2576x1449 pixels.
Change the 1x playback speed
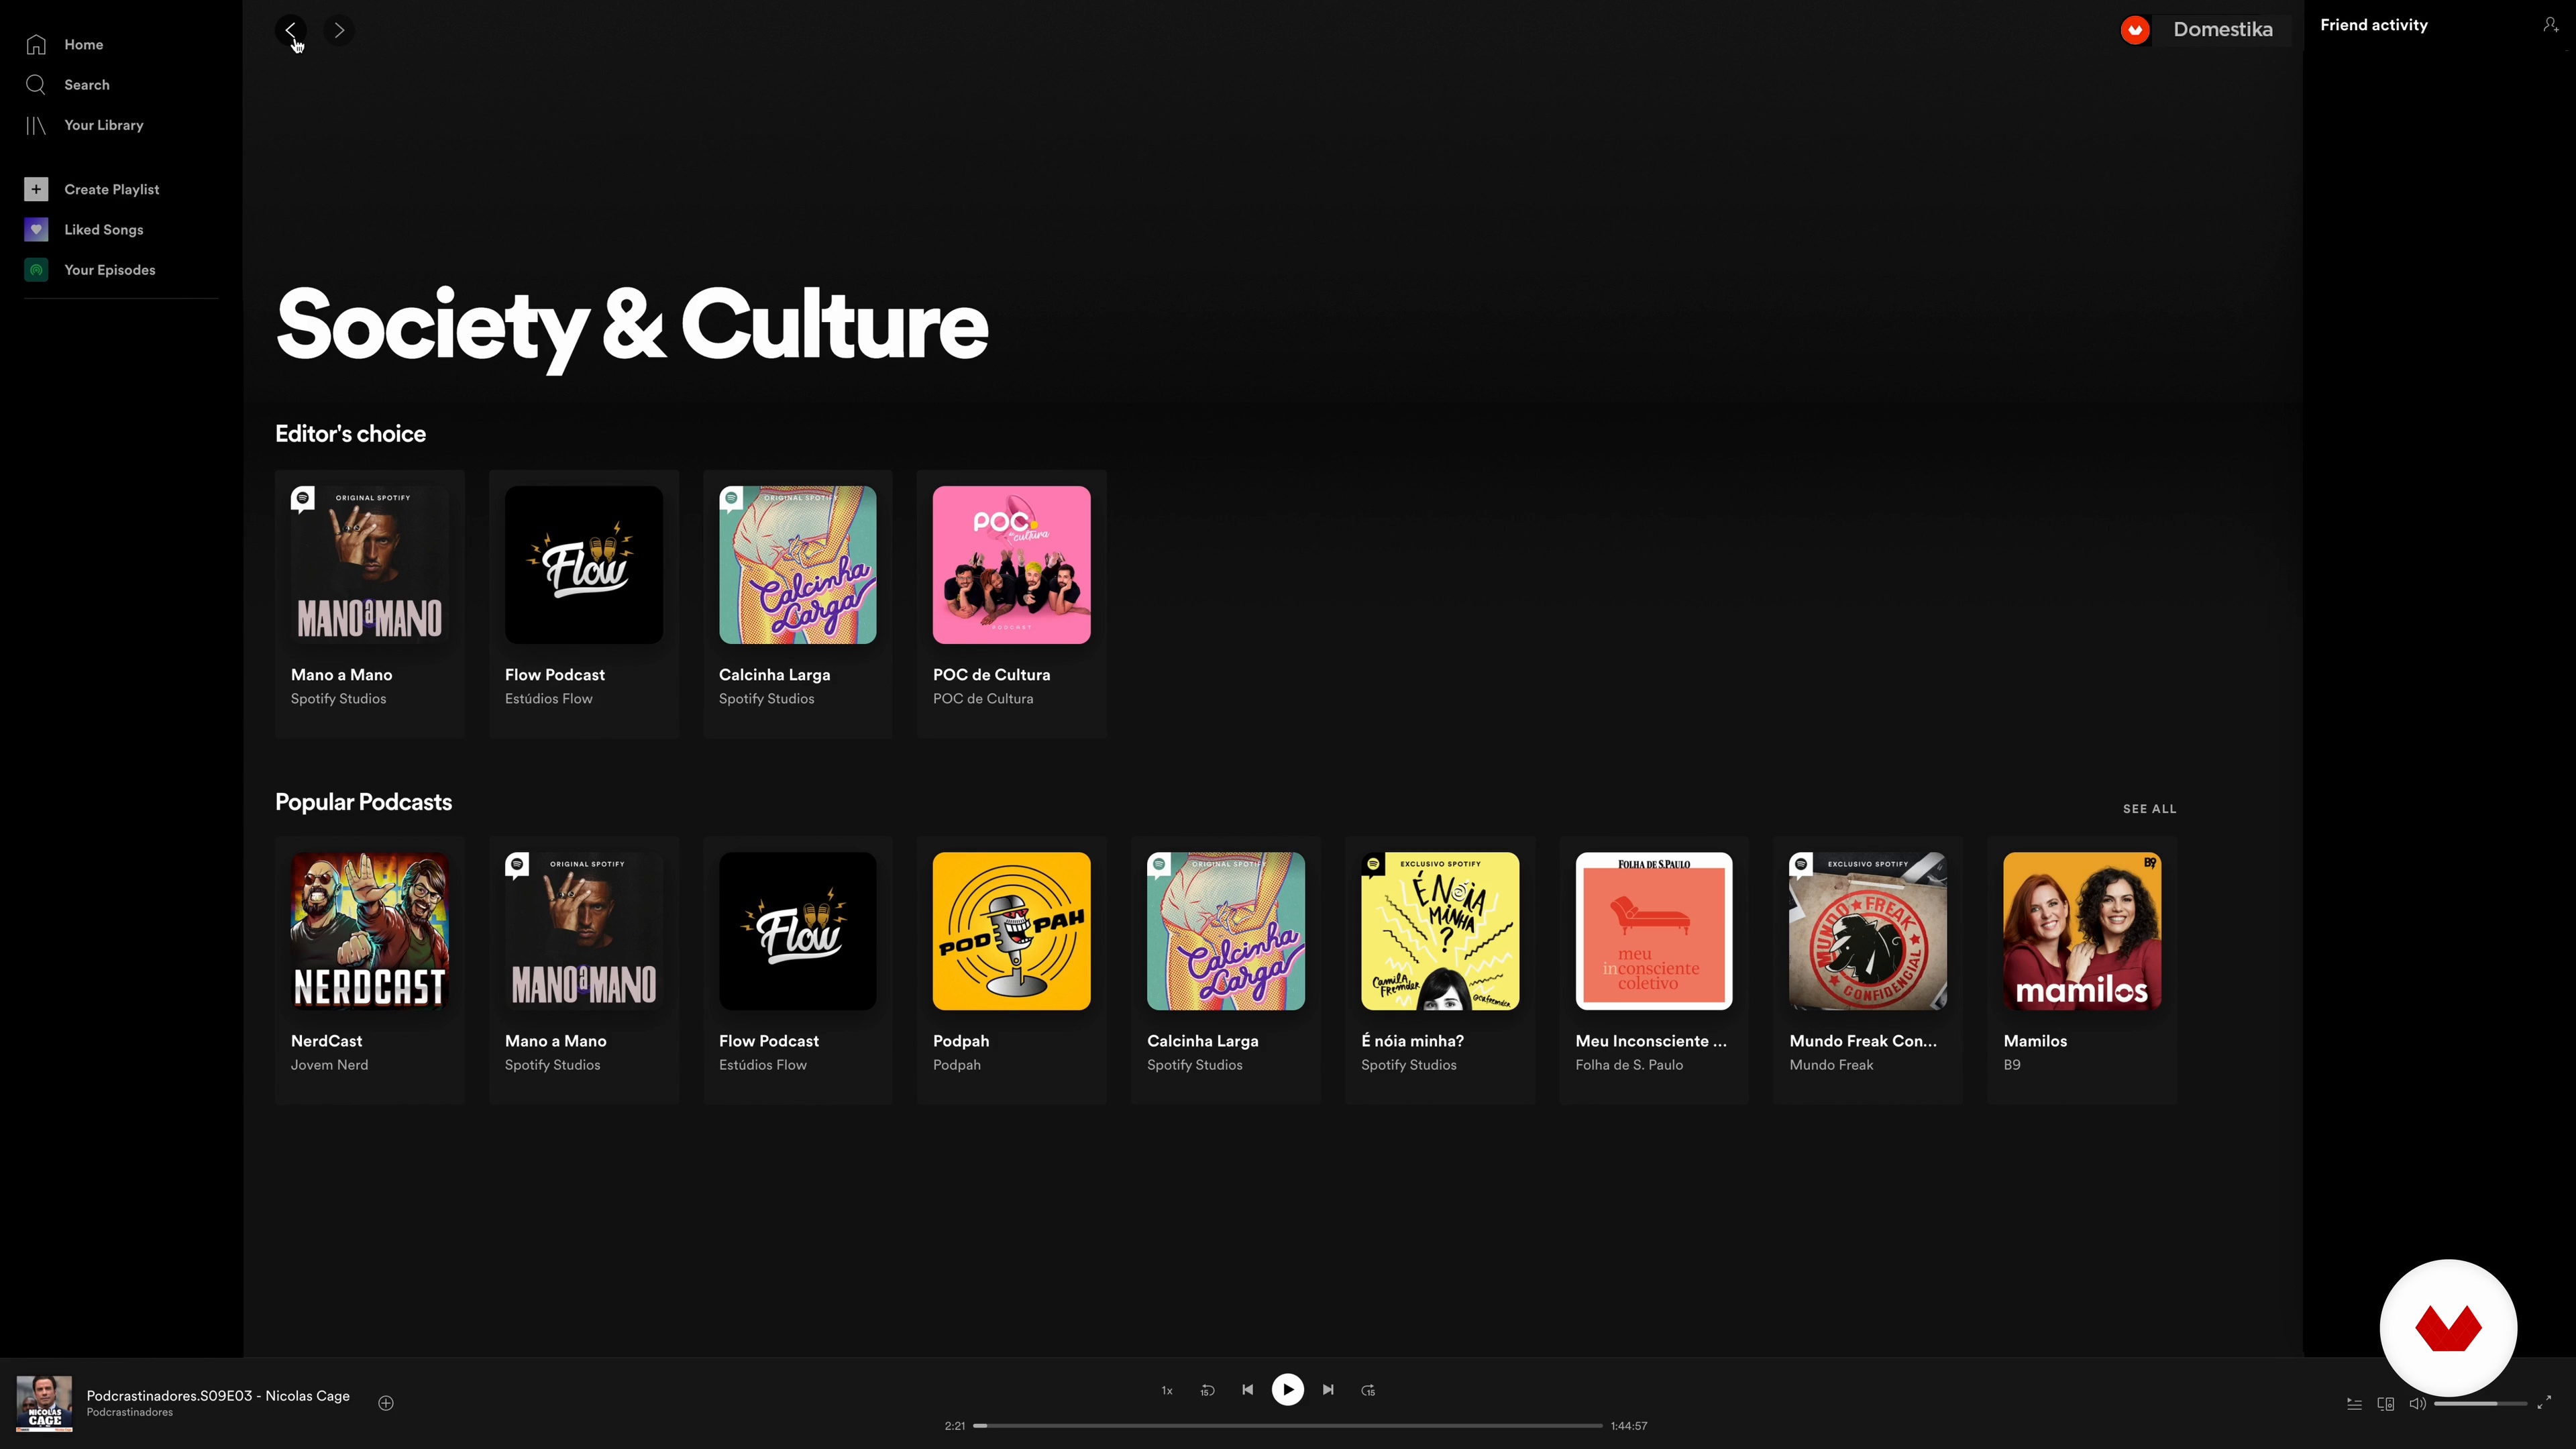click(1167, 1390)
